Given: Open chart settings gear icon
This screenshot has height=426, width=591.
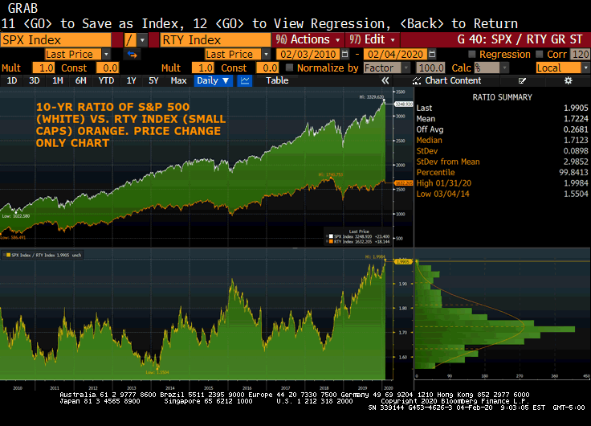Looking at the screenshot, I should pyautogui.click(x=568, y=80).
